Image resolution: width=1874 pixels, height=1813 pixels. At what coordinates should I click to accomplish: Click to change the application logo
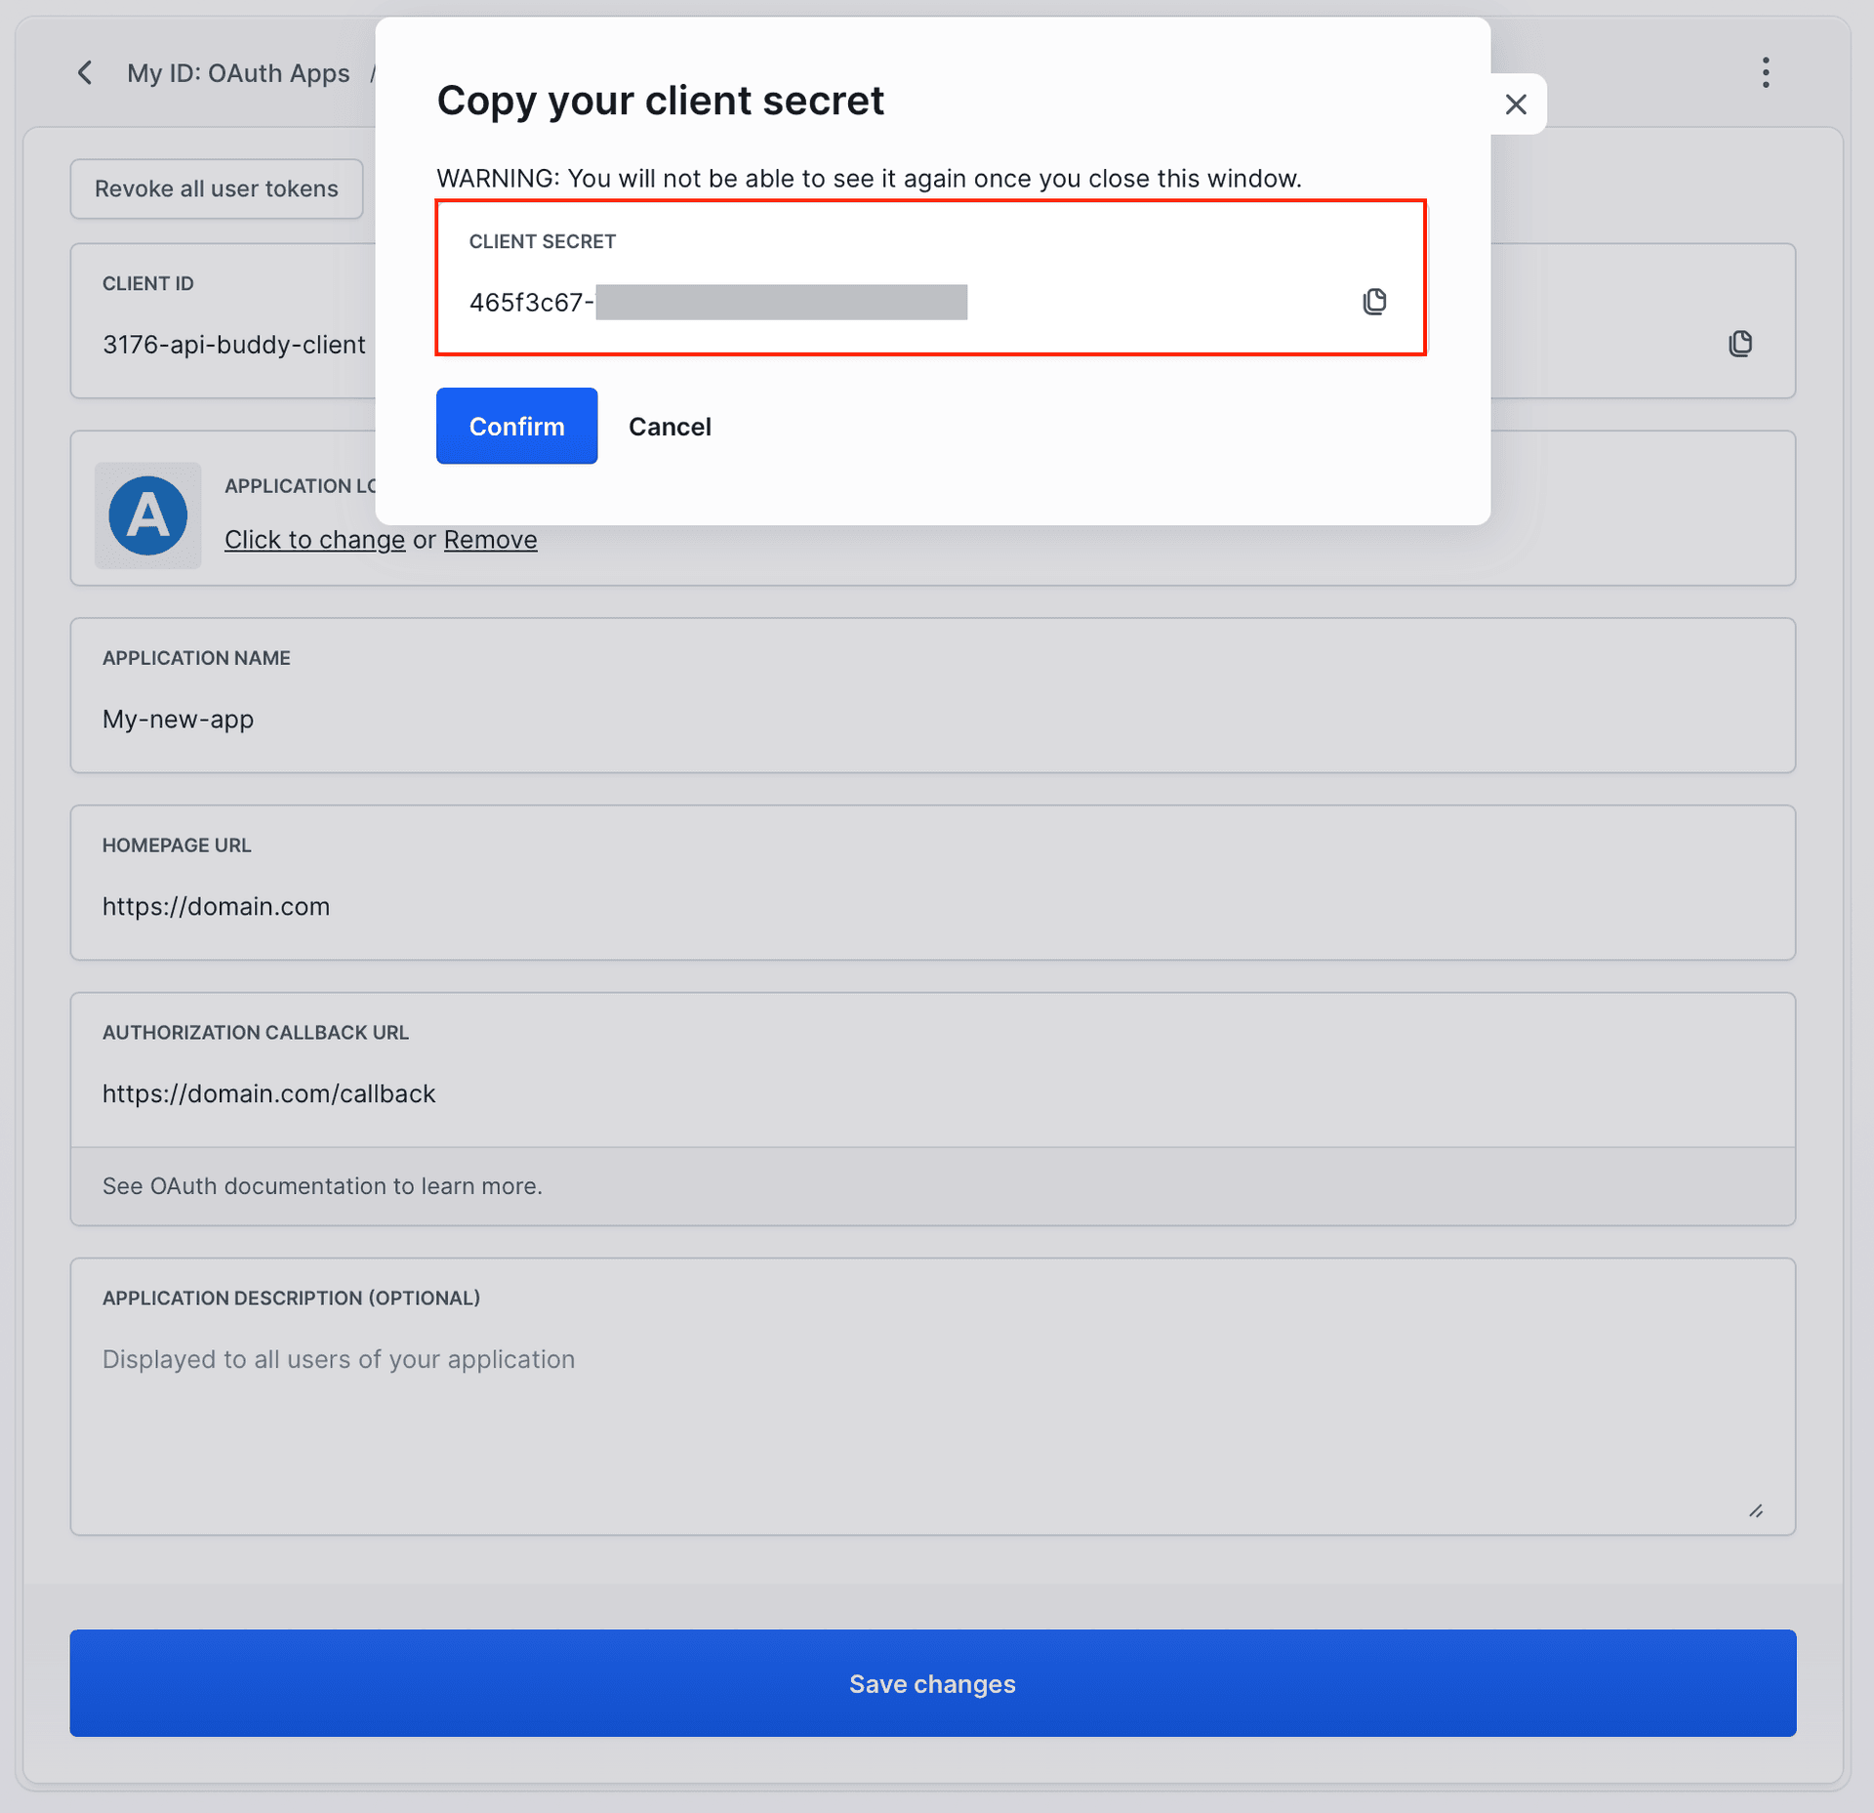[314, 539]
